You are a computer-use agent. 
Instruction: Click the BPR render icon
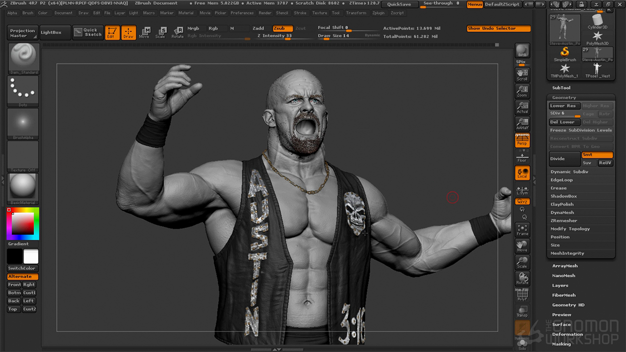522,50
